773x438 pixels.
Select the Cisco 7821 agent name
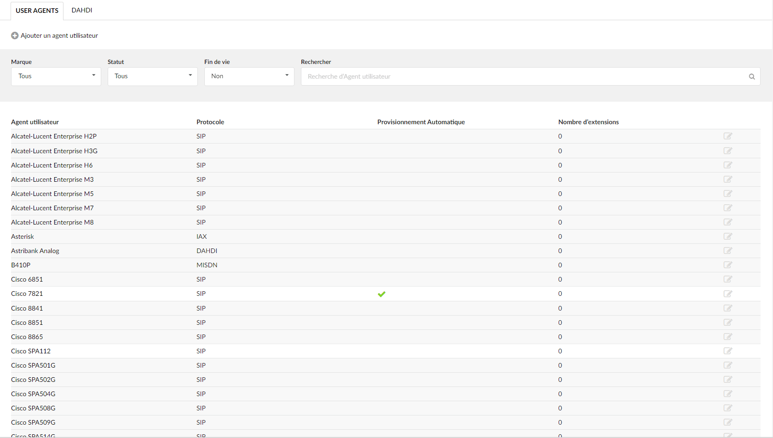pos(27,294)
